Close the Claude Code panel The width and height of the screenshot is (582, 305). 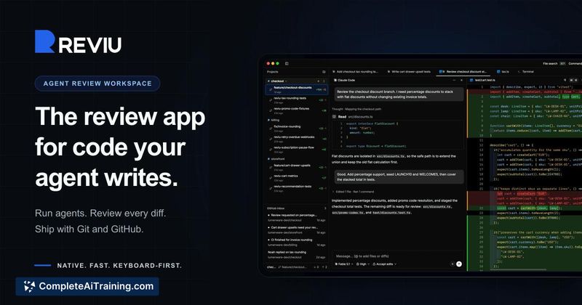461,80
